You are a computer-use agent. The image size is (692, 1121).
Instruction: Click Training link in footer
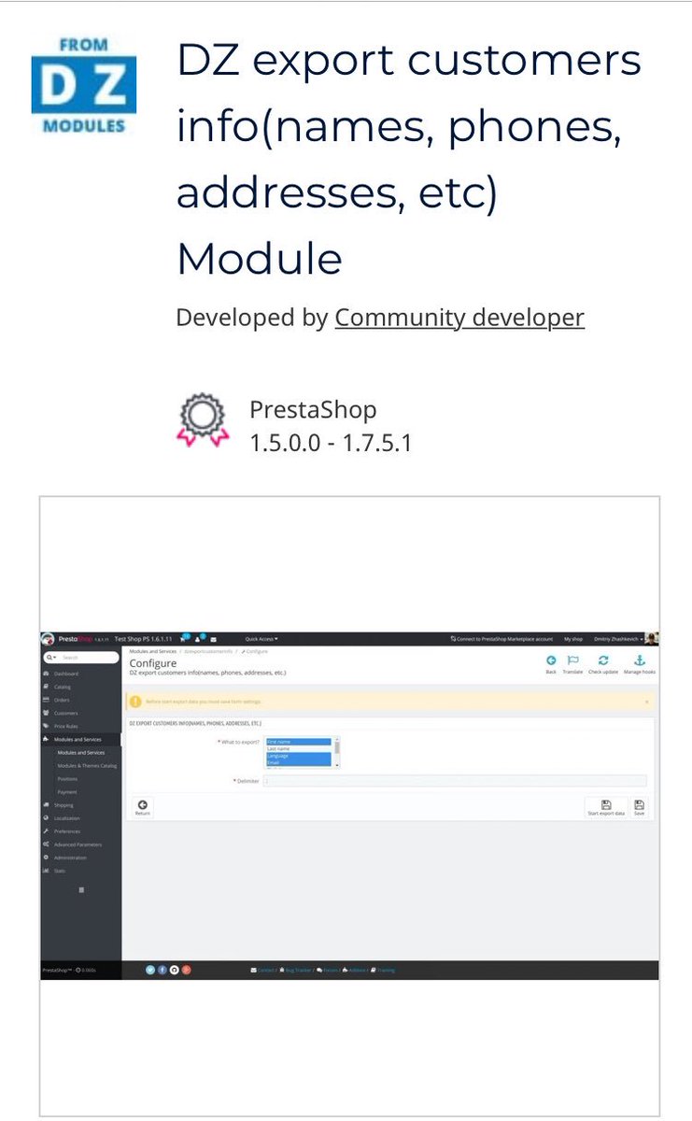tap(383, 971)
